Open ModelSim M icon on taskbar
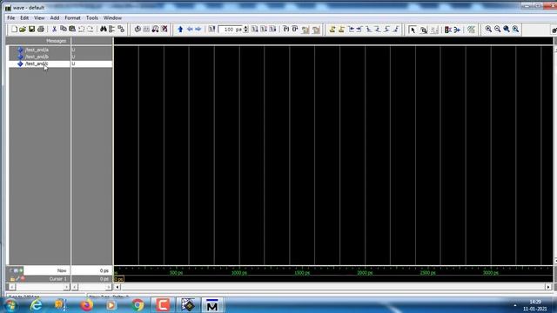557x313 pixels. pos(212,305)
